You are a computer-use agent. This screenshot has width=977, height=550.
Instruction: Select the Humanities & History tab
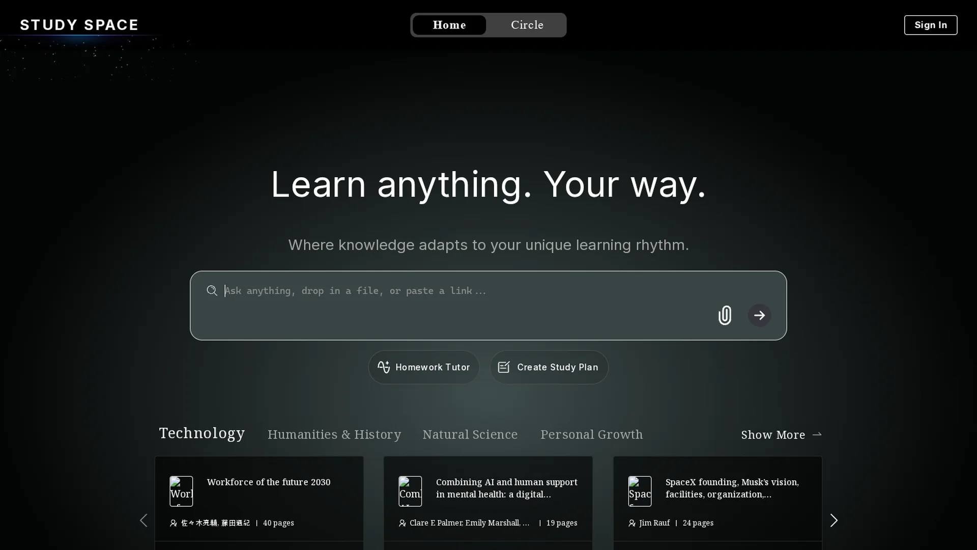[334, 434]
